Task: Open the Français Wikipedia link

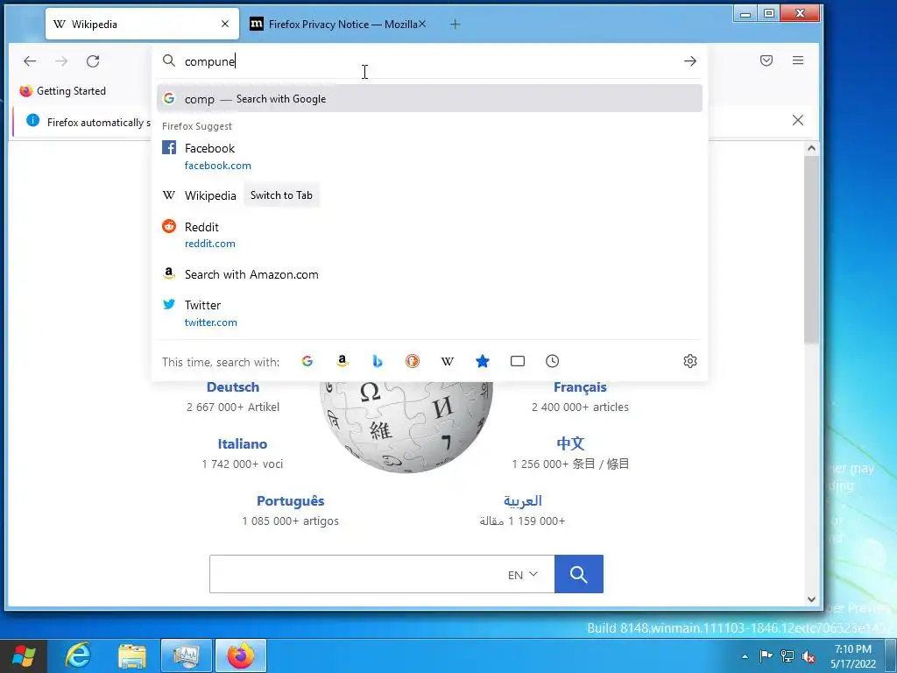Action: (x=580, y=386)
